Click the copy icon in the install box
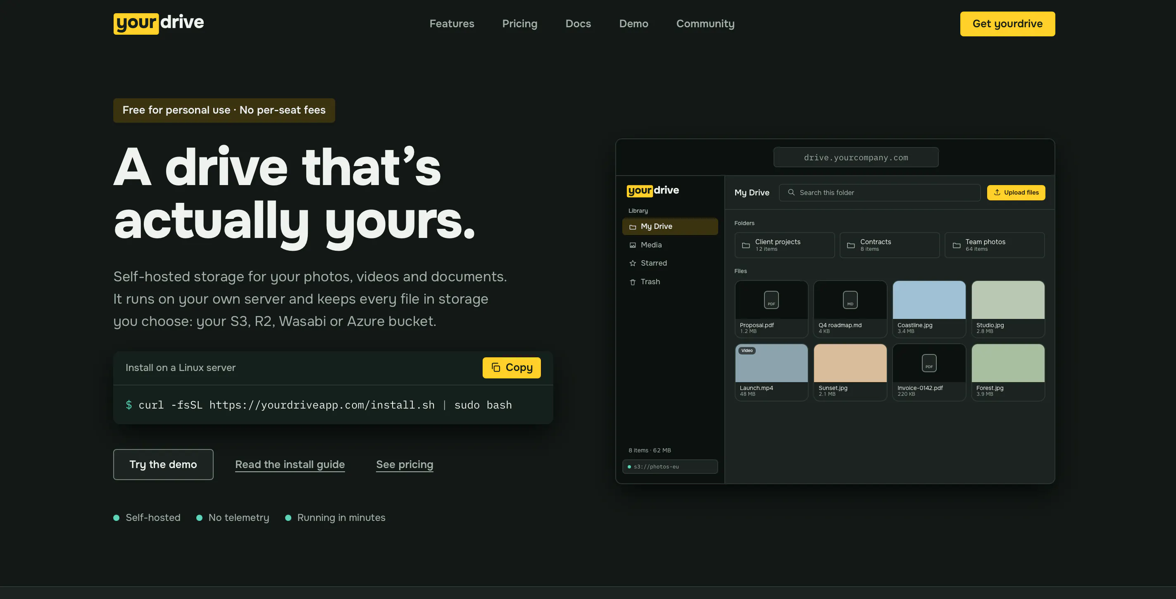The image size is (1176, 599). (x=496, y=368)
